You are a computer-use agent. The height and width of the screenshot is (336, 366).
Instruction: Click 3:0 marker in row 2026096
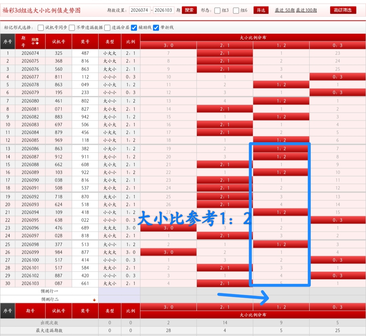tap(168, 228)
